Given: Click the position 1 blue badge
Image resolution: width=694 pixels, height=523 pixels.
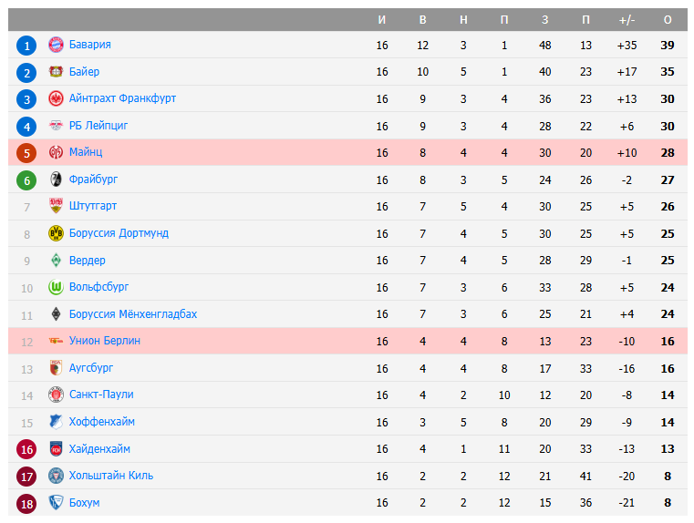Looking at the screenshot, I should pyautogui.click(x=27, y=45).
